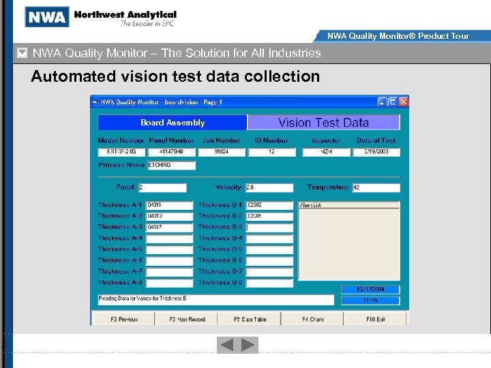The height and width of the screenshot is (368, 491).
Task: Click the Northwest Analytical title text
Action: [x=125, y=14]
